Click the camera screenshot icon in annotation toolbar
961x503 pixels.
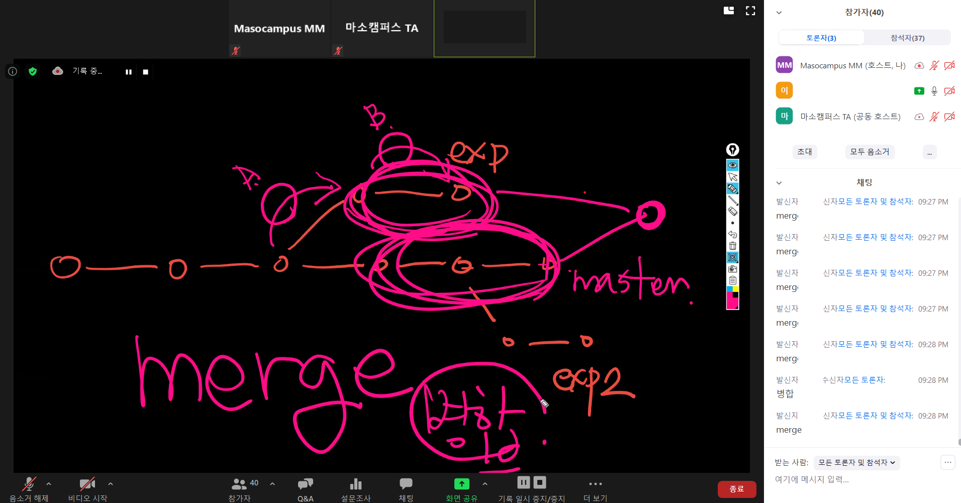732,269
